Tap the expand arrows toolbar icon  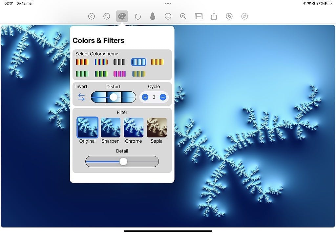pos(107,16)
